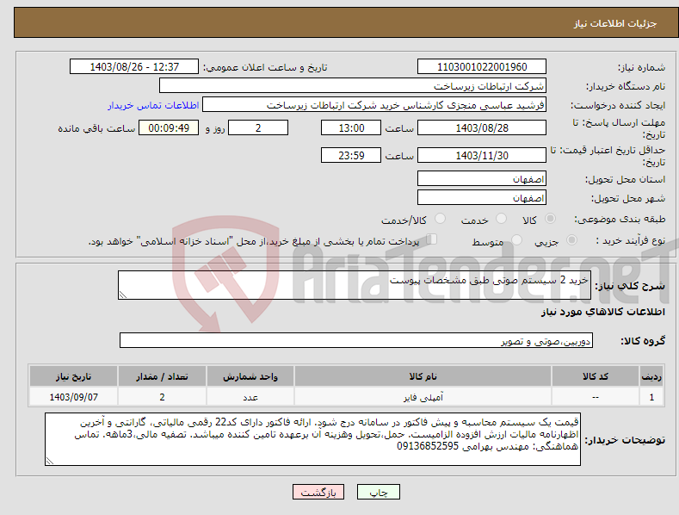This screenshot has width=679, height=515.
Task: Click the توضیحات خریدار notes textarea
Action: 312,439
